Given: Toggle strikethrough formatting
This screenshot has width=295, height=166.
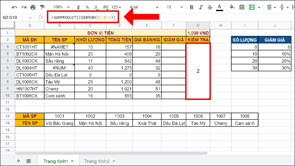Looking at the screenshot, I should 210,7.
